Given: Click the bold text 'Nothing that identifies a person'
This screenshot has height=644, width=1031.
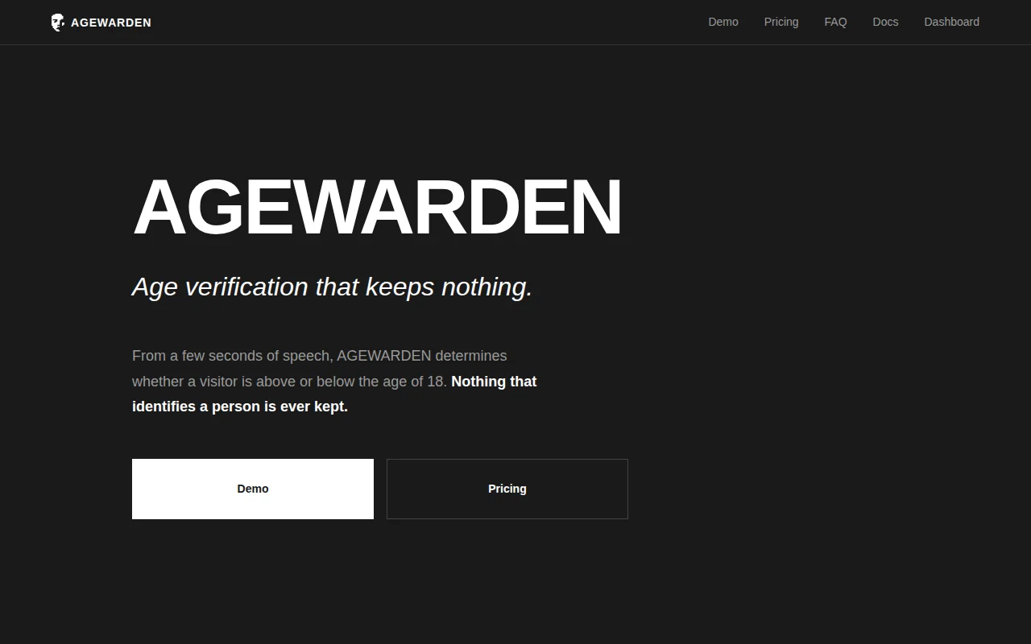Looking at the screenshot, I should point(334,394).
